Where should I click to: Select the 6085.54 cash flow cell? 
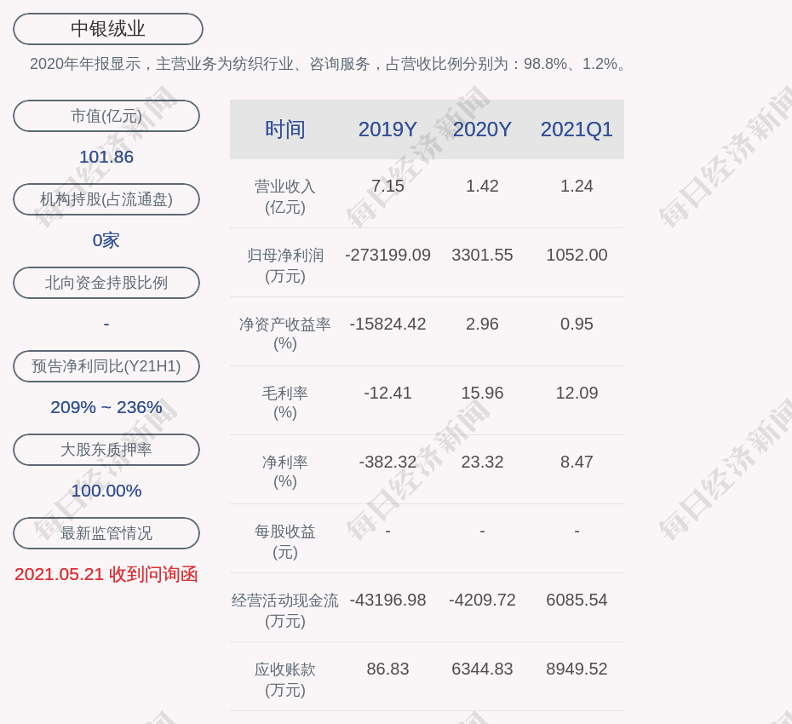click(x=577, y=600)
